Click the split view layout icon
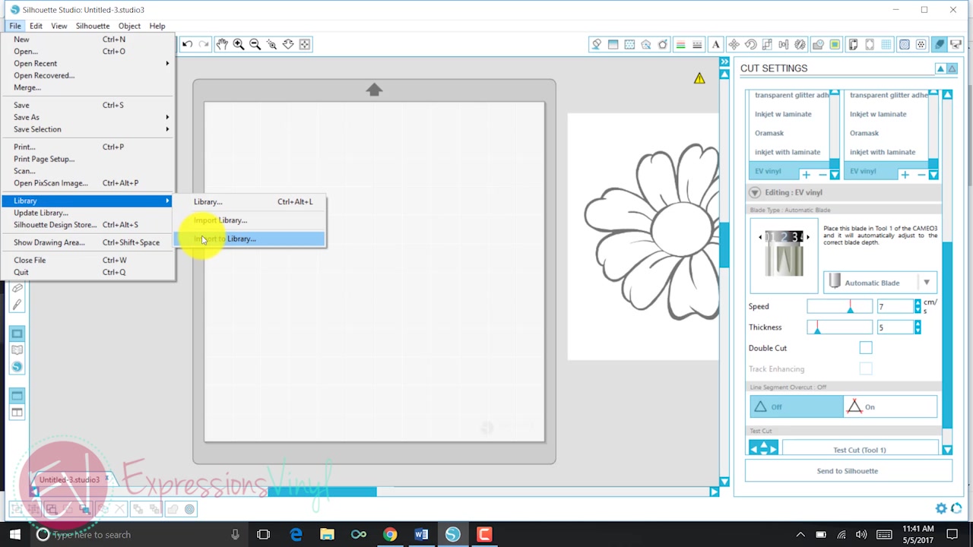This screenshot has height=547, width=973. [x=17, y=413]
